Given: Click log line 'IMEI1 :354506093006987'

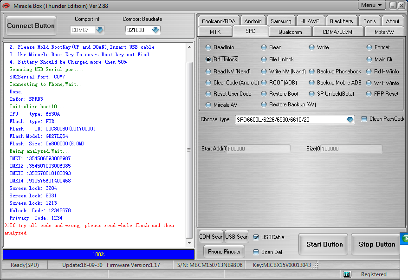Looking at the screenshot, I should (40, 158).
